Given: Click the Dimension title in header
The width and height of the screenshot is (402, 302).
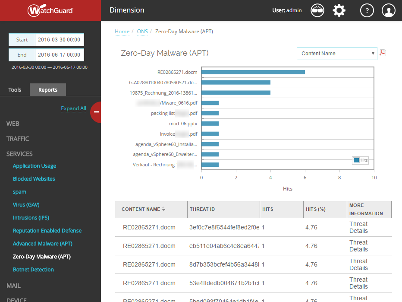Looking at the screenshot, I should tap(127, 10).
